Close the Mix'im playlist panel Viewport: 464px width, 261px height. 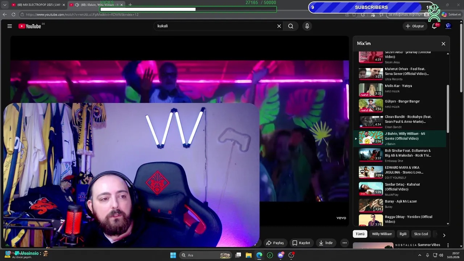443,43
